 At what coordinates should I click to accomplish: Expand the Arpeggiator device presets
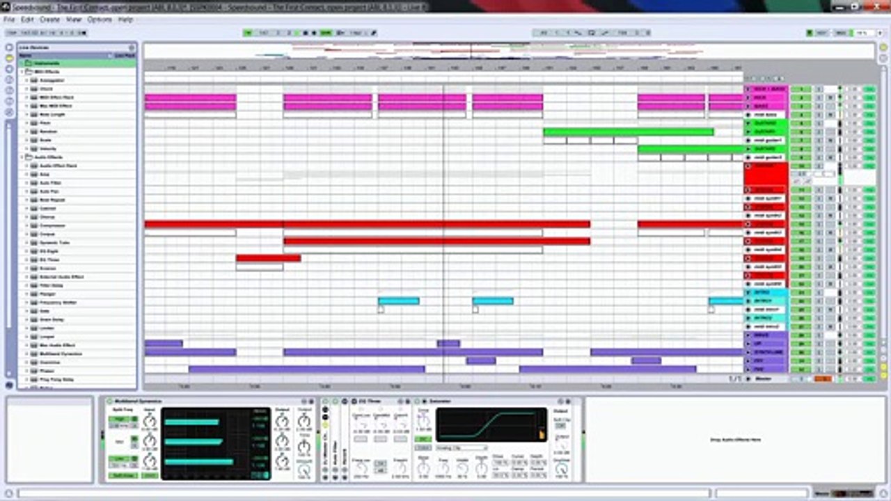pos(27,81)
